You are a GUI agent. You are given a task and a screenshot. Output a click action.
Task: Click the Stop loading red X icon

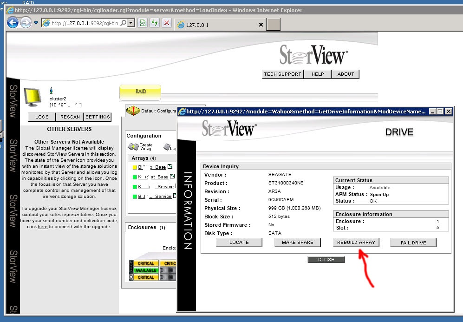[x=167, y=23]
